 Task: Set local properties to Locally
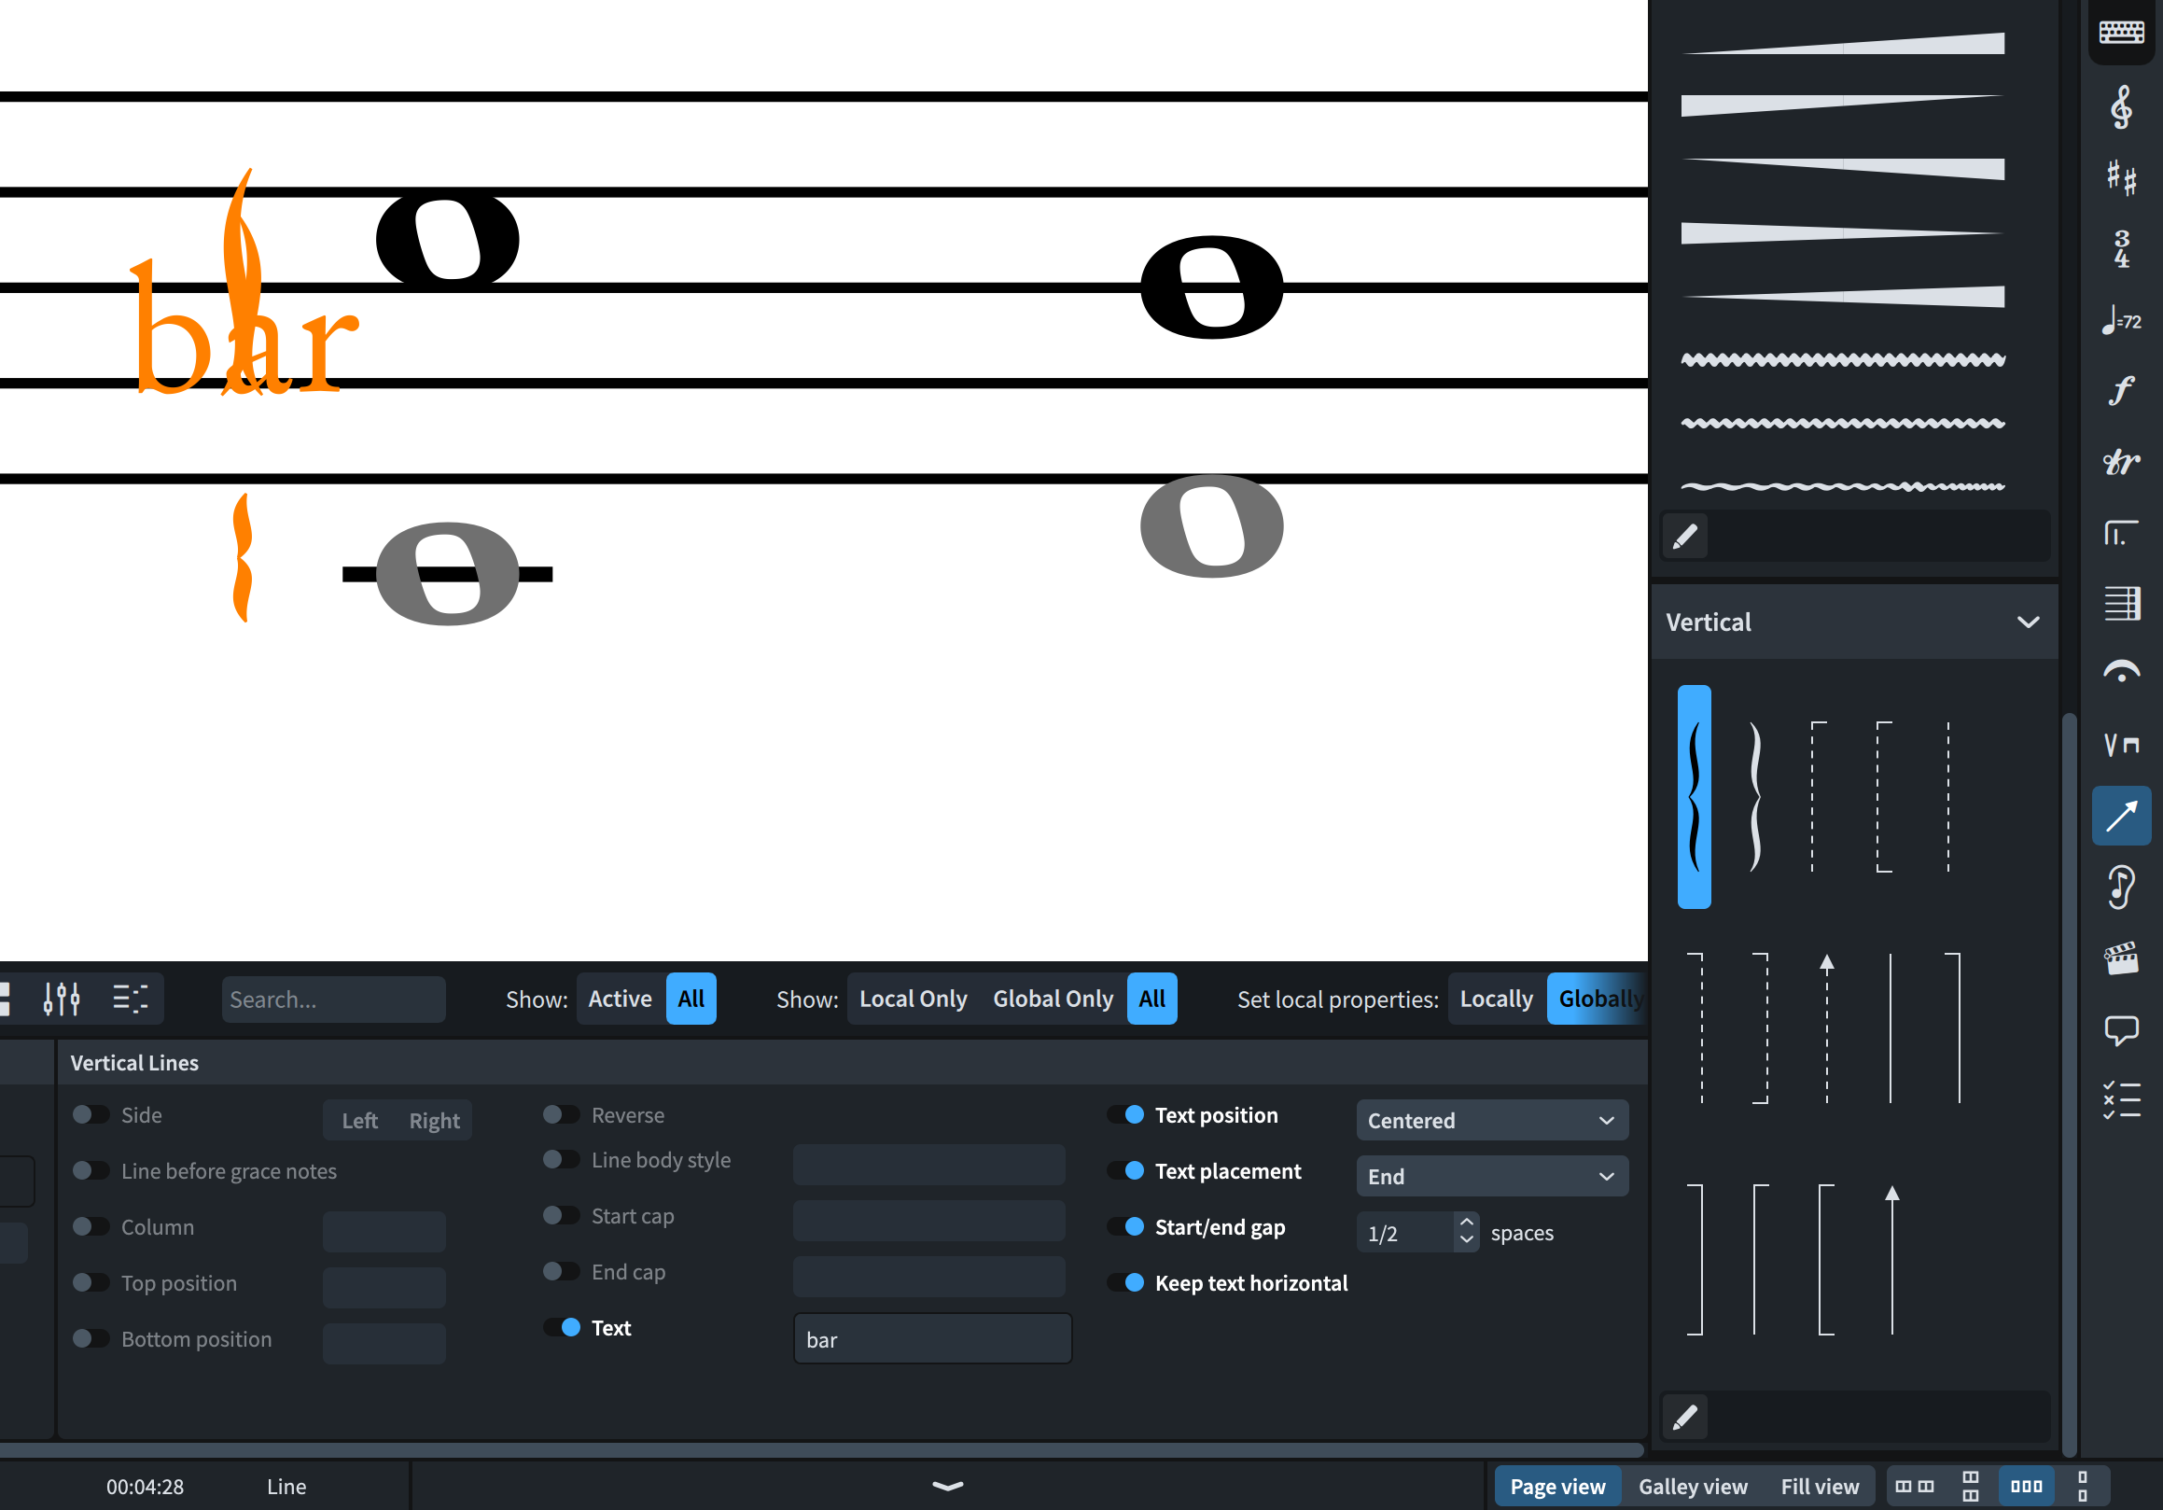point(1495,999)
